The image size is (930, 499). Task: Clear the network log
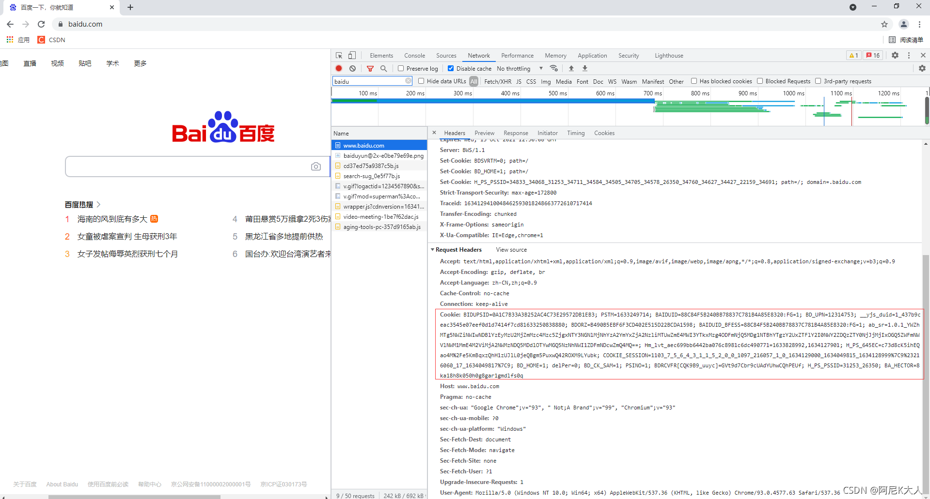[x=353, y=69]
